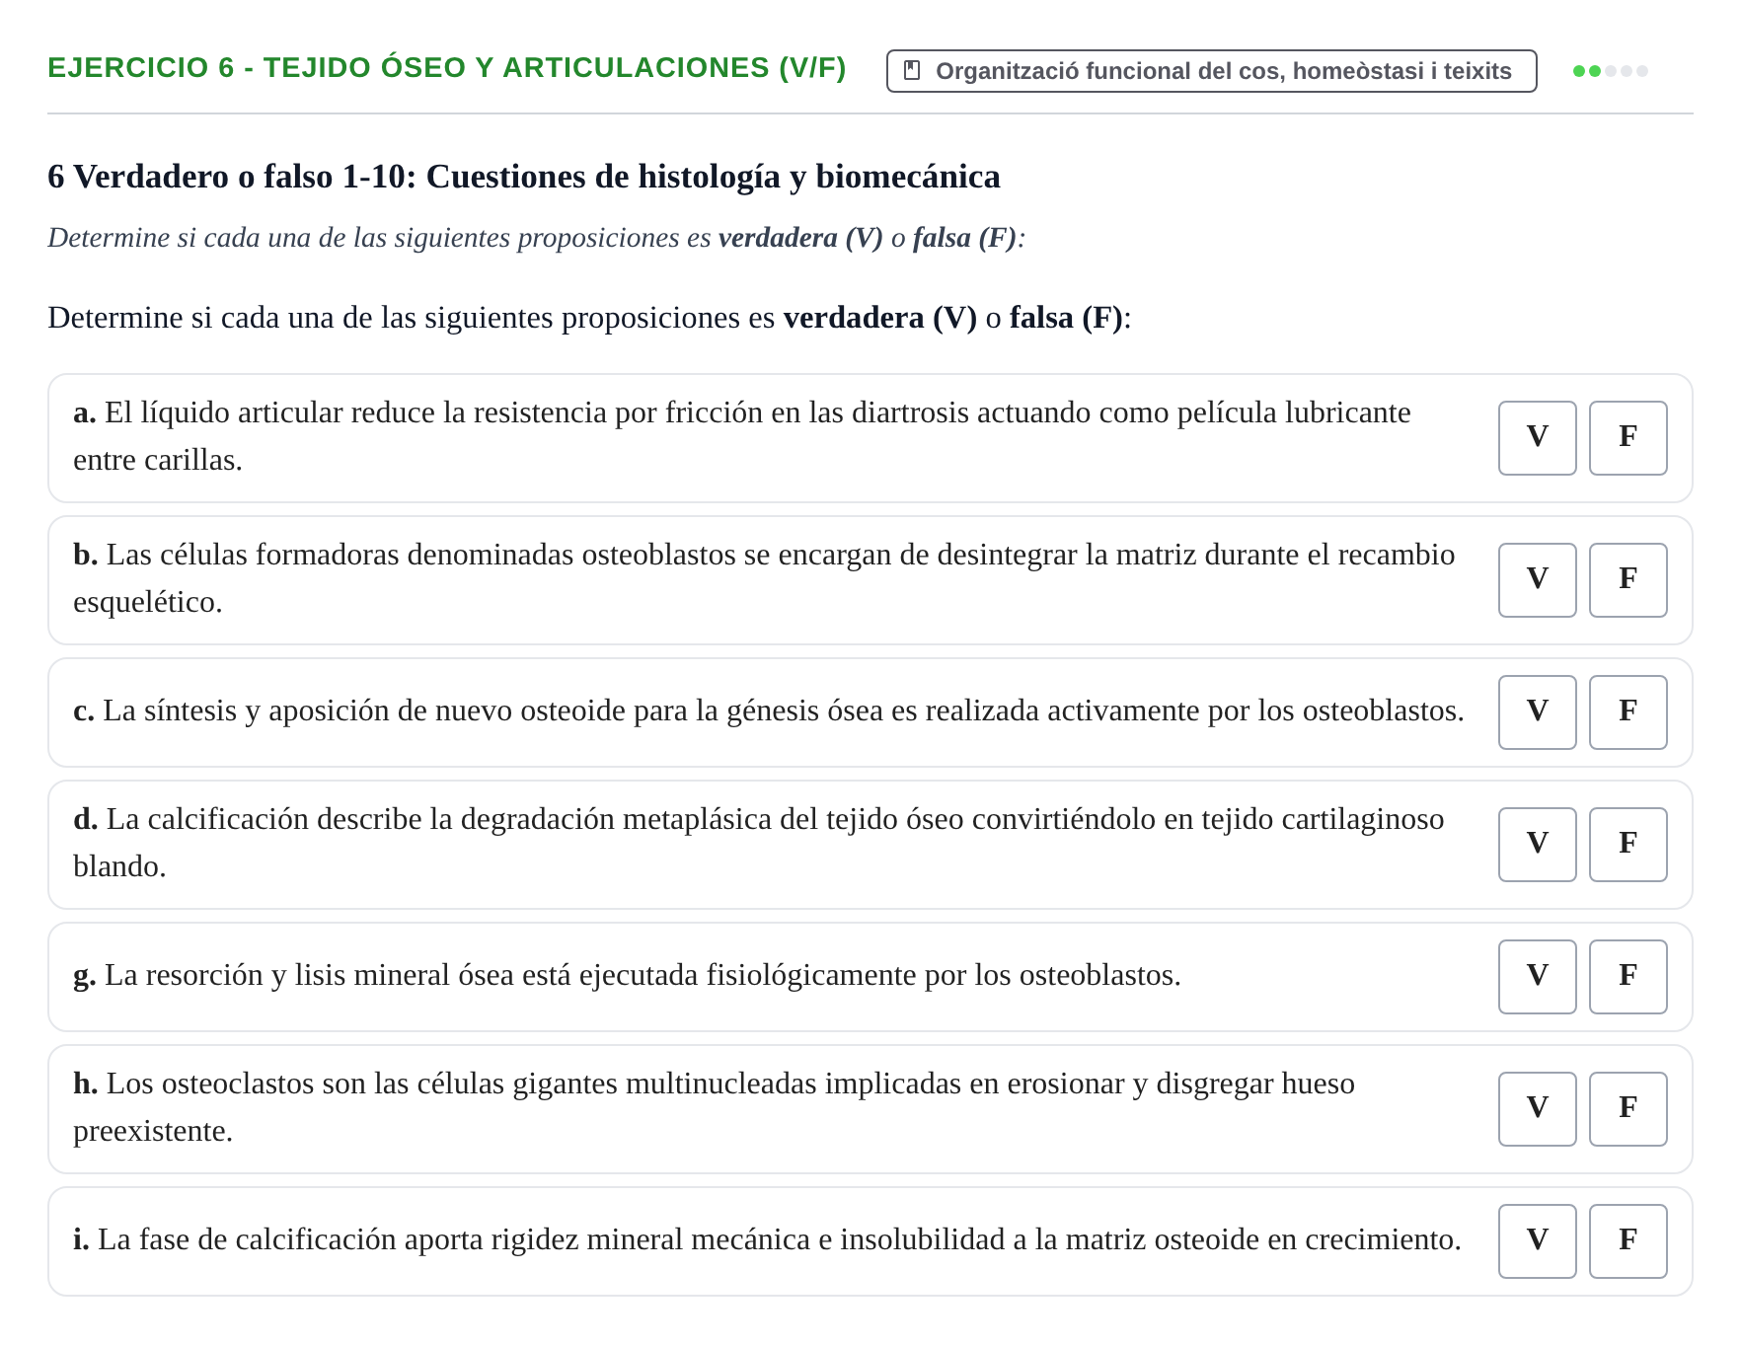Mark statement i on calcification phase as F

pos(1627,1240)
